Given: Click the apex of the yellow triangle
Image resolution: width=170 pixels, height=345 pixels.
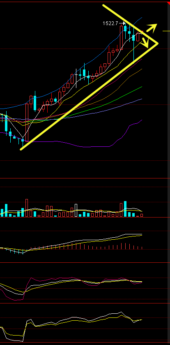Looking at the screenshot, I should [157, 43].
